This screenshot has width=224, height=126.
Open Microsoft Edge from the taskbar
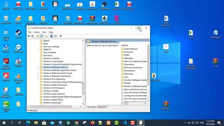coord(28,123)
